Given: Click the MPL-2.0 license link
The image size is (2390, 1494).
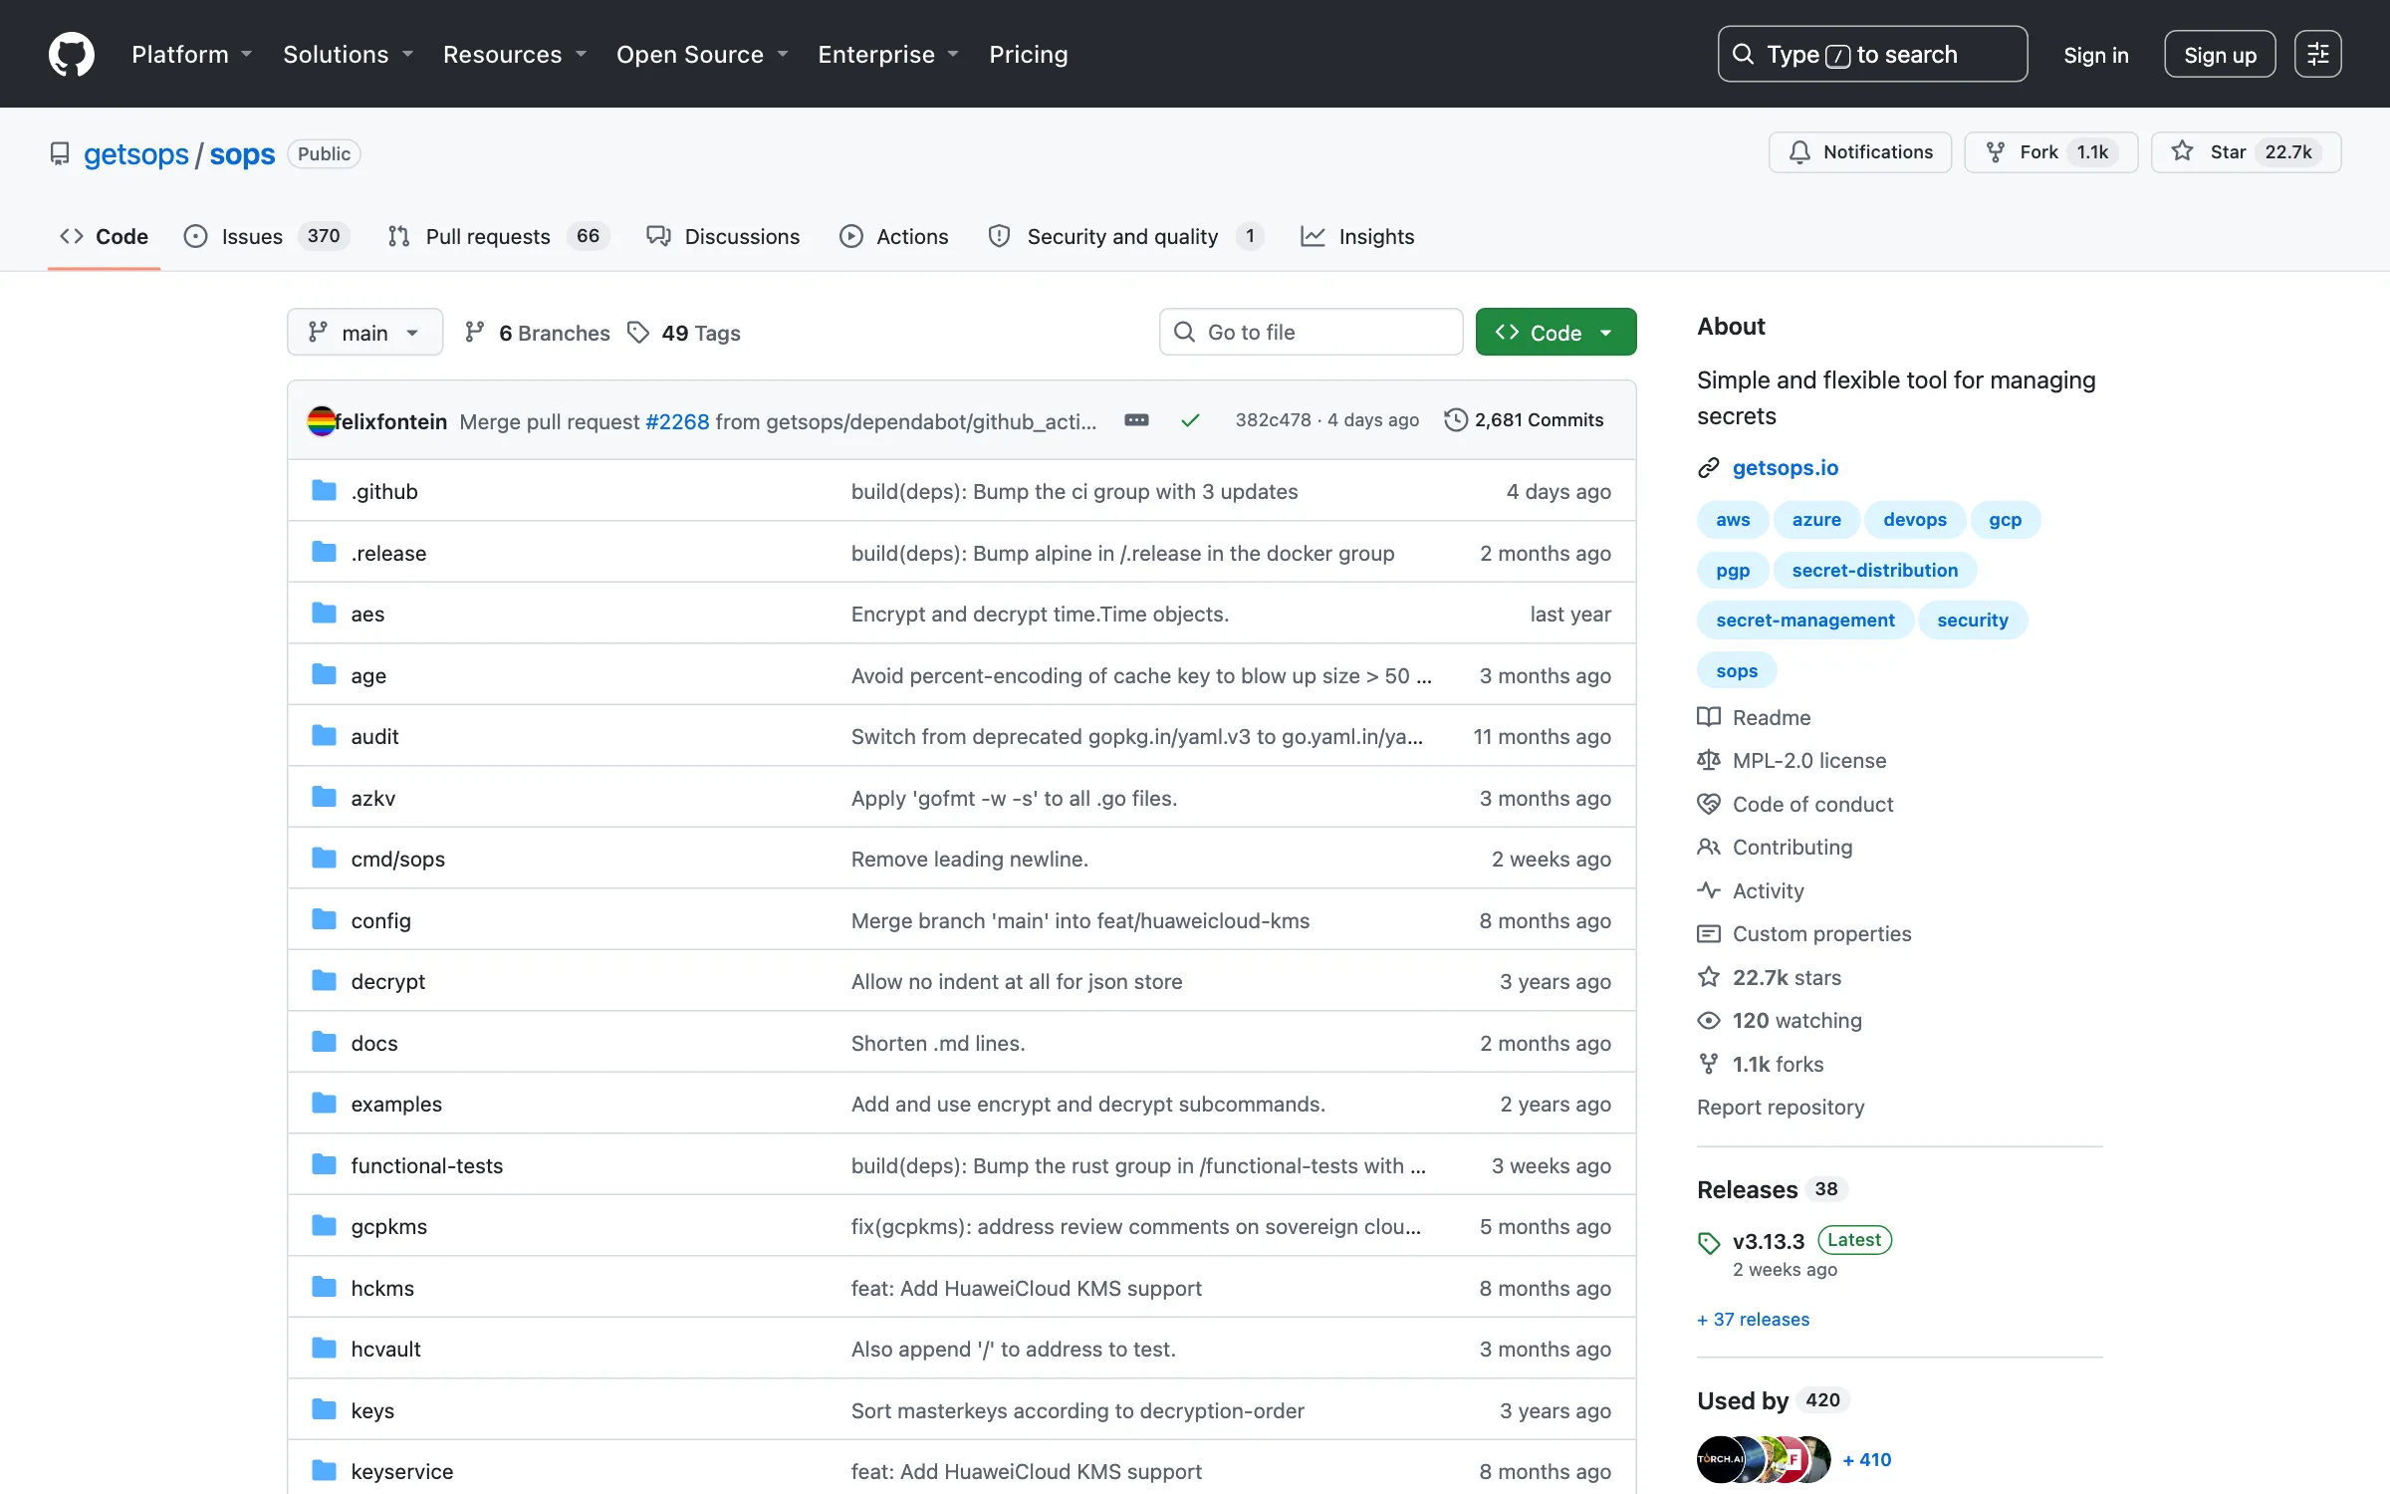Looking at the screenshot, I should pyautogui.click(x=1809, y=760).
